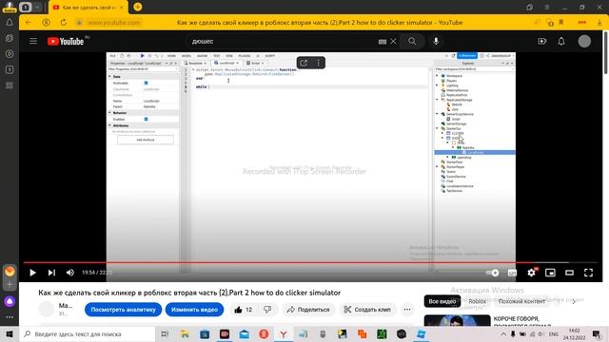This screenshot has width=609, height=342.
Task: Enter fullscreen mode
Action: click(x=588, y=273)
